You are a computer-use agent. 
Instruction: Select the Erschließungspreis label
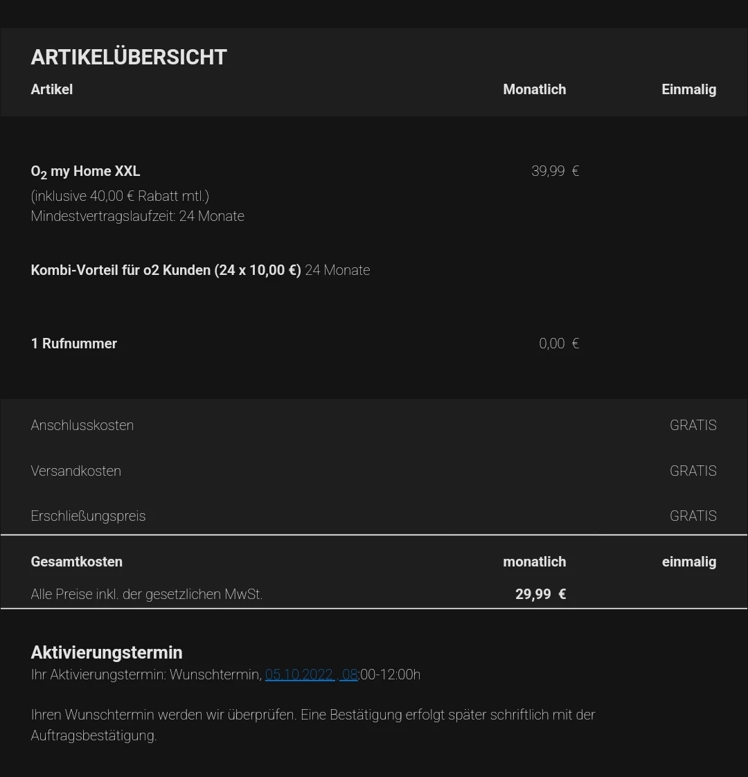click(x=88, y=516)
